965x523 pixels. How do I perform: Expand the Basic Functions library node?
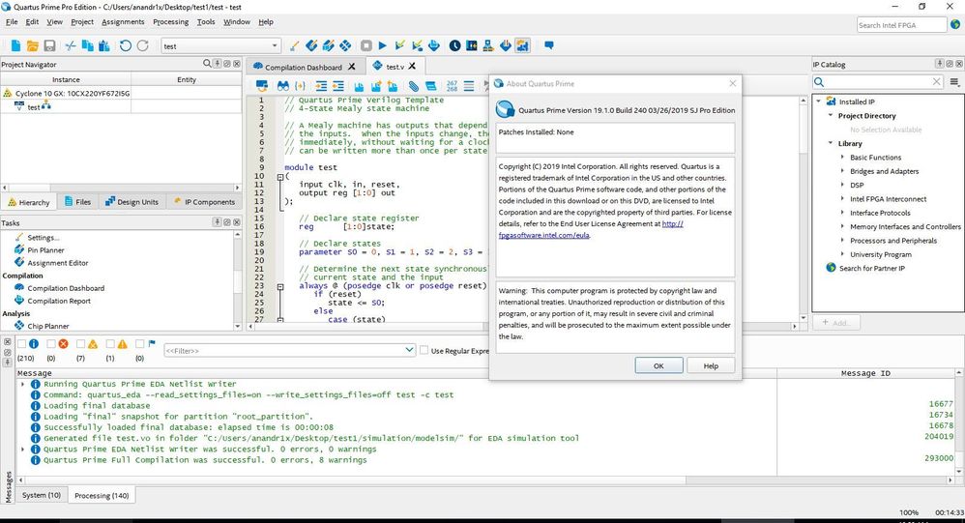[x=842, y=157]
